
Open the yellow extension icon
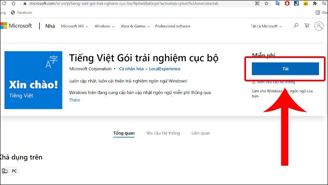pyautogui.click(x=305, y=3)
